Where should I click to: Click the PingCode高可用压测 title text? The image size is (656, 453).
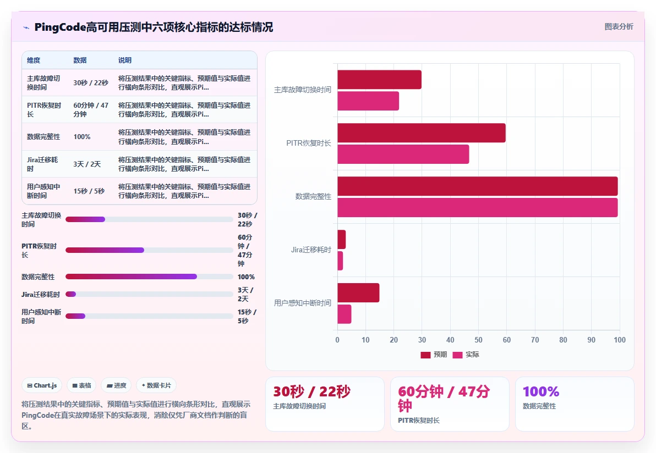(154, 27)
